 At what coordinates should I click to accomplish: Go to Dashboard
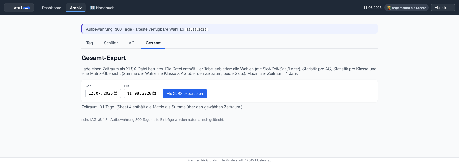click(x=52, y=8)
